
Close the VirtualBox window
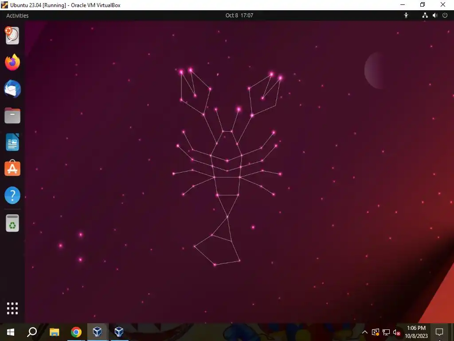[443, 4]
